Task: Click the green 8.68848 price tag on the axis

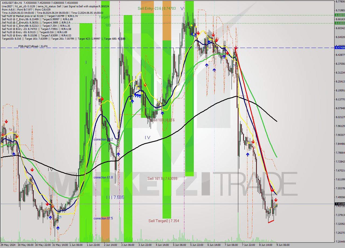Action: (x=340, y=15)
